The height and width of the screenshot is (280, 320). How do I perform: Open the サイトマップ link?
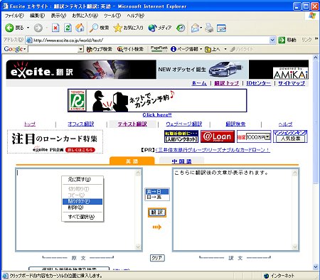click(x=292, y=83)
